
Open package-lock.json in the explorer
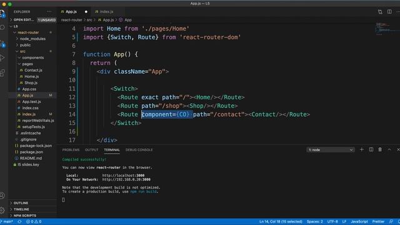(x=36, y=146)
